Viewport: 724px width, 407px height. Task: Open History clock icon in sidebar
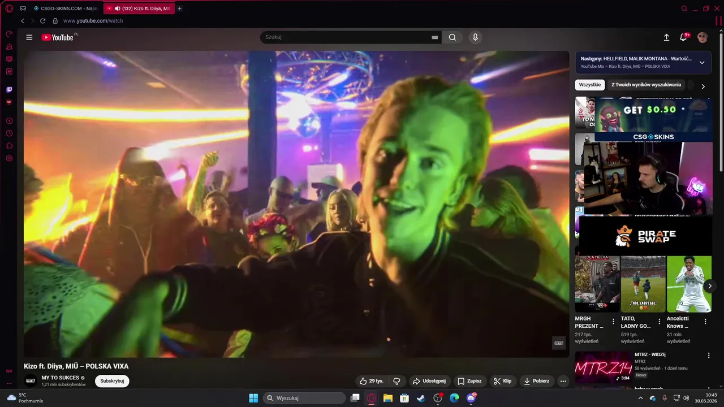coord(9,133)
